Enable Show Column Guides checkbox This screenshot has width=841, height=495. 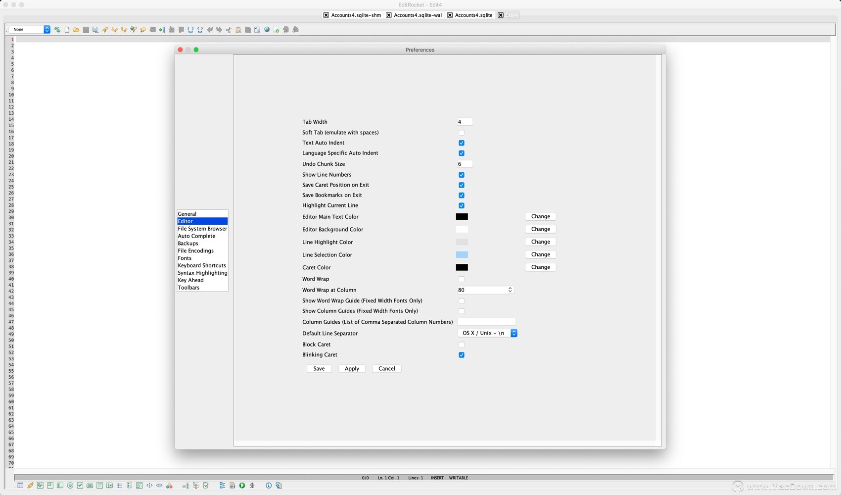tap(462, 311)
